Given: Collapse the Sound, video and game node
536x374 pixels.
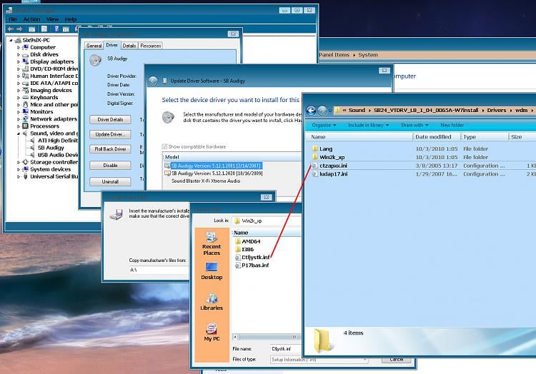Looking at the screenshot, I should point(19,133).
